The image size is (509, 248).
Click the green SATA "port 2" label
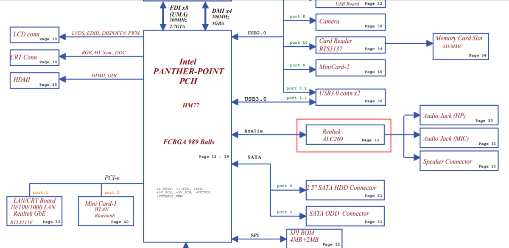284,212
